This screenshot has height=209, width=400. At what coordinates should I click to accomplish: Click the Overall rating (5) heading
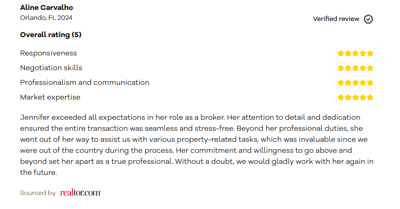tap(51, 35)
